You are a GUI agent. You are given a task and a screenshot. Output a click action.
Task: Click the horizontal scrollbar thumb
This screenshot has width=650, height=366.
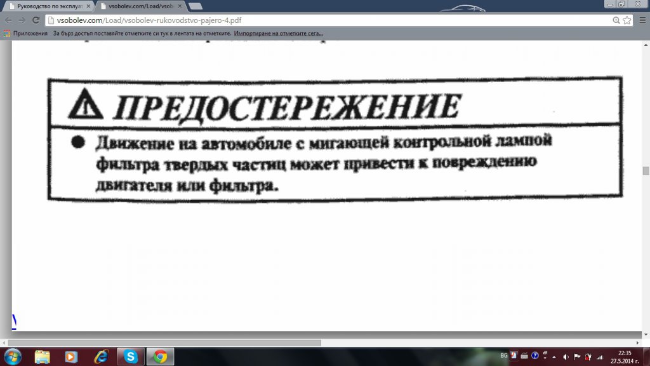pyautogui.click(x=164, y=342)
